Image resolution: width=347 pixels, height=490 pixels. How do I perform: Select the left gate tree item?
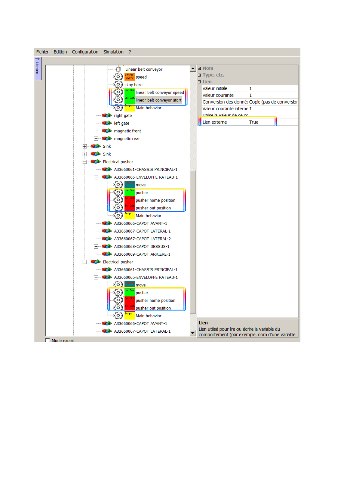[122, 123]
